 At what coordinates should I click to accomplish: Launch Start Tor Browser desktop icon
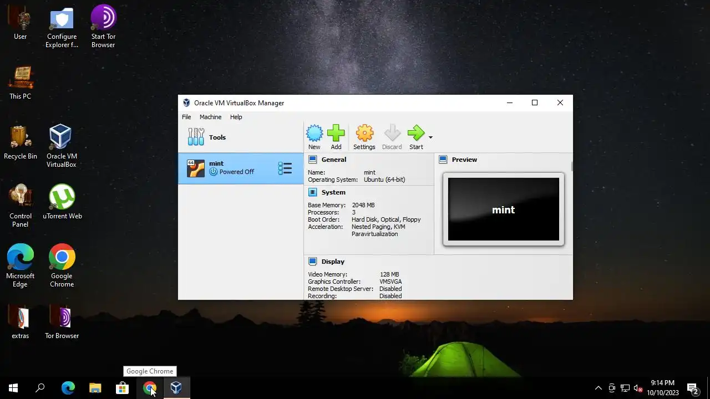[103, 27]
